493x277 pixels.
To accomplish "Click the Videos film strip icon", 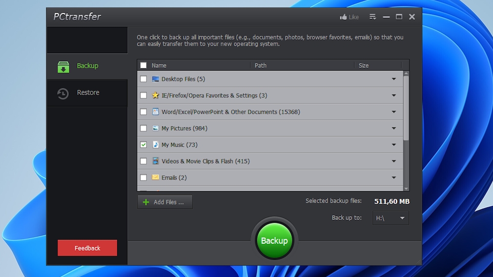I will tap(155, 161).
